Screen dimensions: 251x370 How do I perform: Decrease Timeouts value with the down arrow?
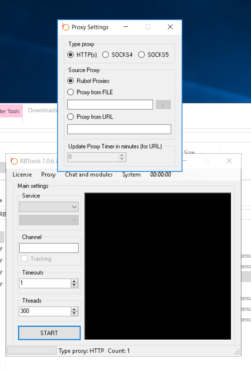point(74,285)
